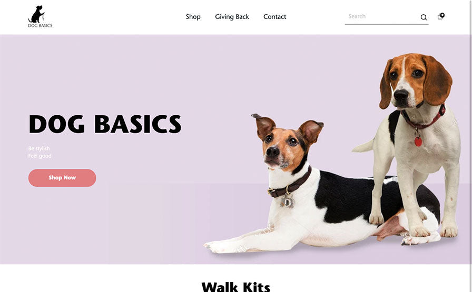Click the pink Shop Now button
Screen dimensions: 472x292
(62, 178)
